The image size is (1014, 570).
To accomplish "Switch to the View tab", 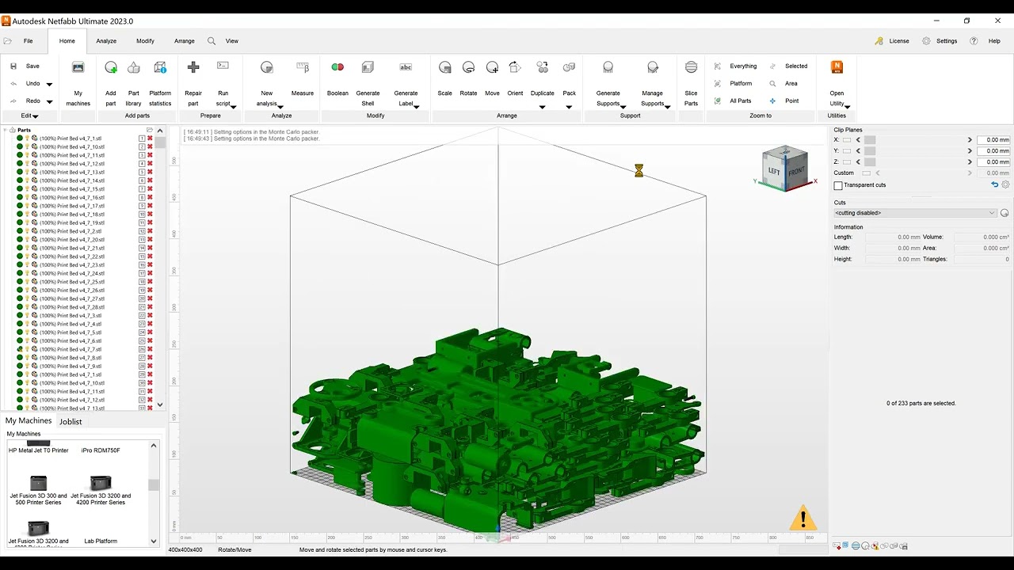I will pyautogui.click(x=231, y=41).
